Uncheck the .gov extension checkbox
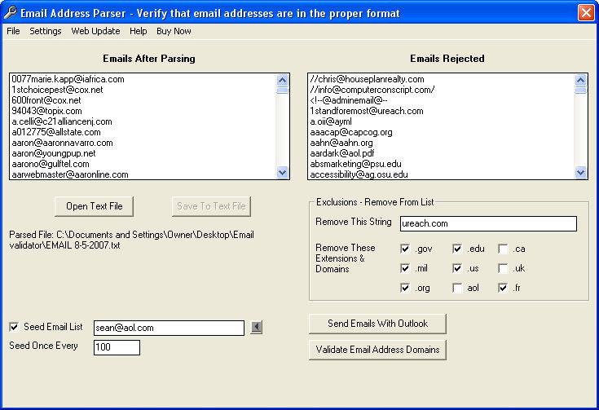Viewport: 599px width, 410px height. (405, 249)
